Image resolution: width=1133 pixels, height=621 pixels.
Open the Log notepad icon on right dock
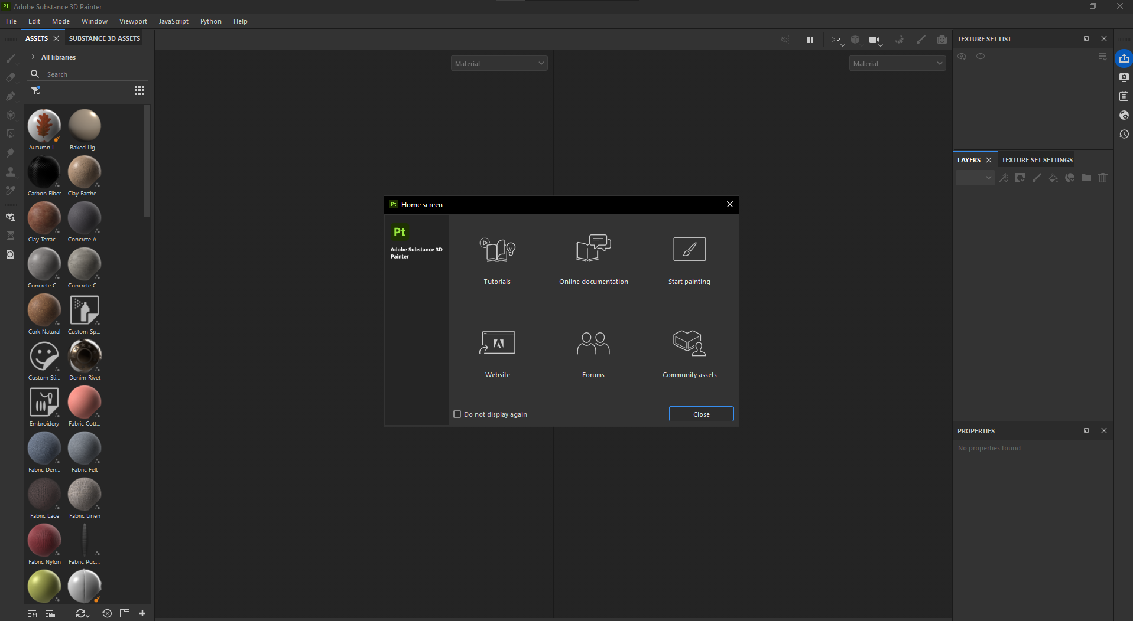point(1124,96)
